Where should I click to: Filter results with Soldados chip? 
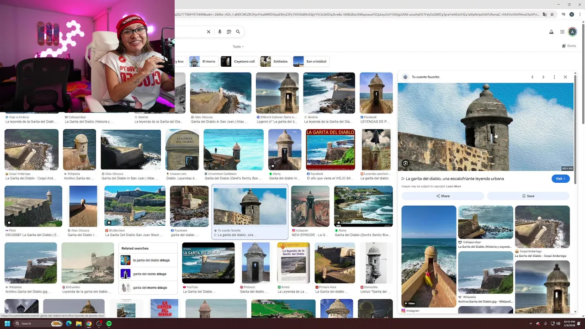click(x=275, y=61)
